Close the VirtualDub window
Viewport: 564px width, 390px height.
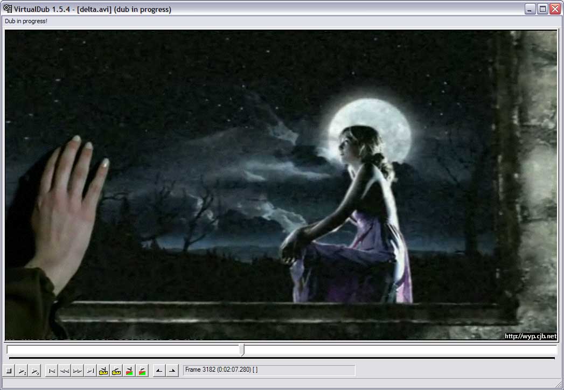tap(555, 9)
